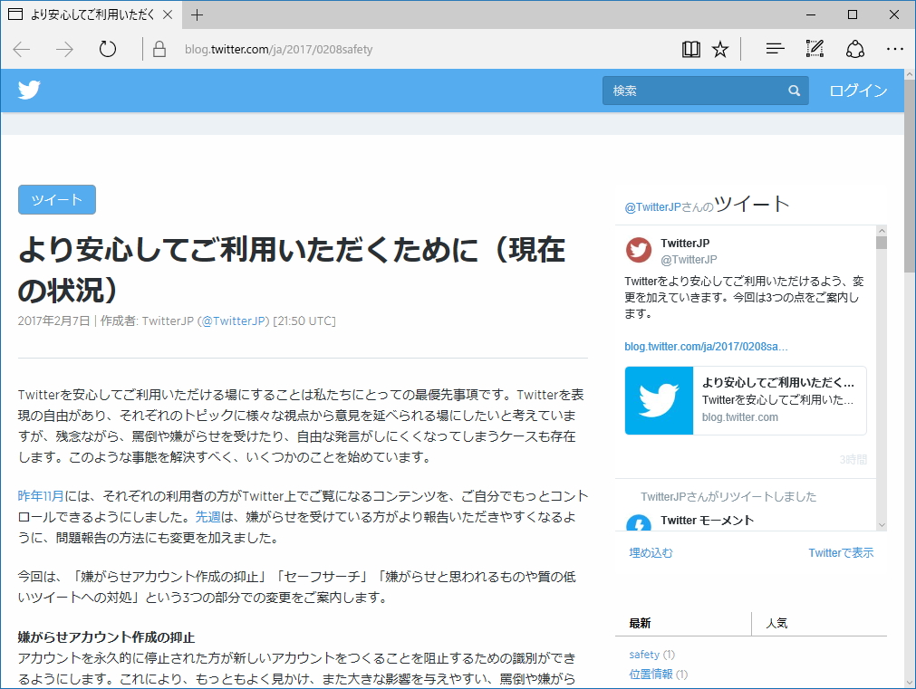The width and height of the screenshot is (916, 689).
Task: Click the search magnifier icon
Action: [x=794, y=91]
